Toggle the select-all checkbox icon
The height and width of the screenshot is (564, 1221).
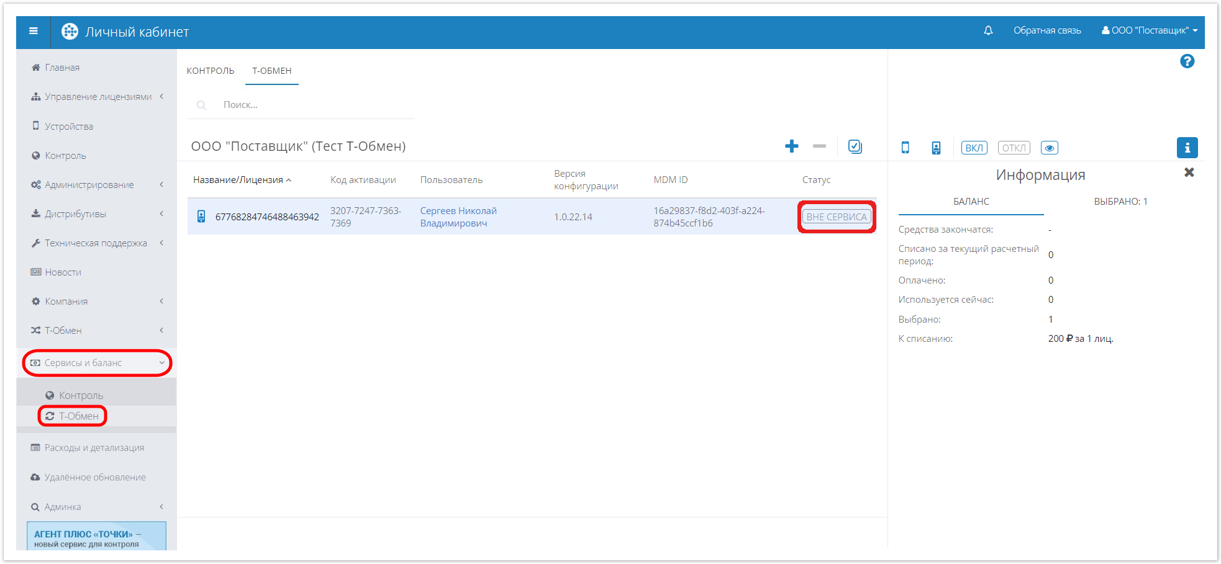tap(855, 146)
